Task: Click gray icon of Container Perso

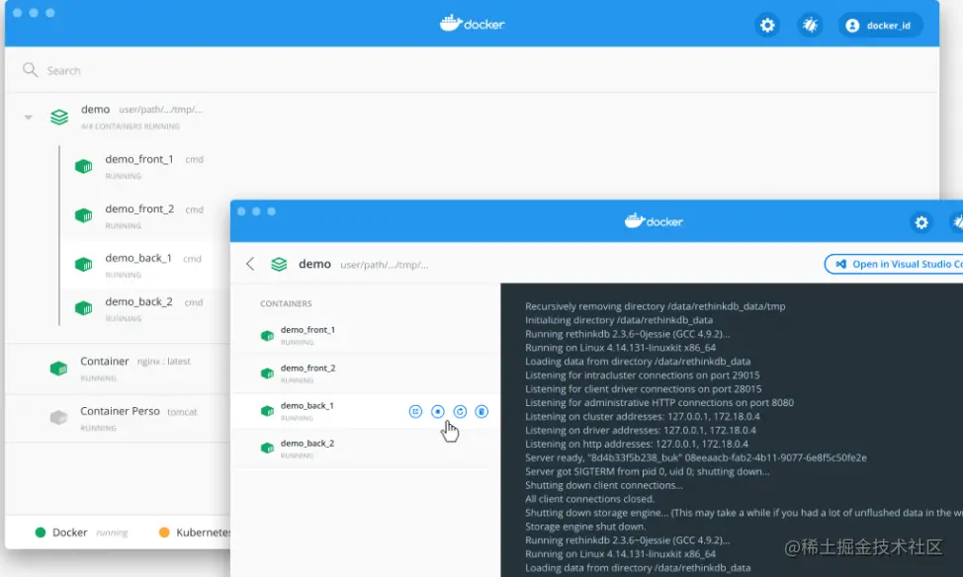Action: [58, 418]
